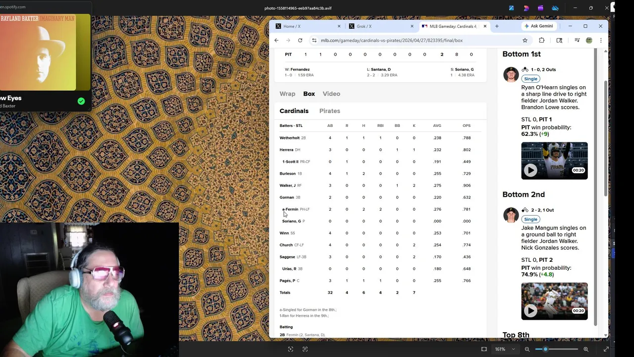Bookmark this page with the star icon
Screen dimensions: 634x357
pos(525,41)
